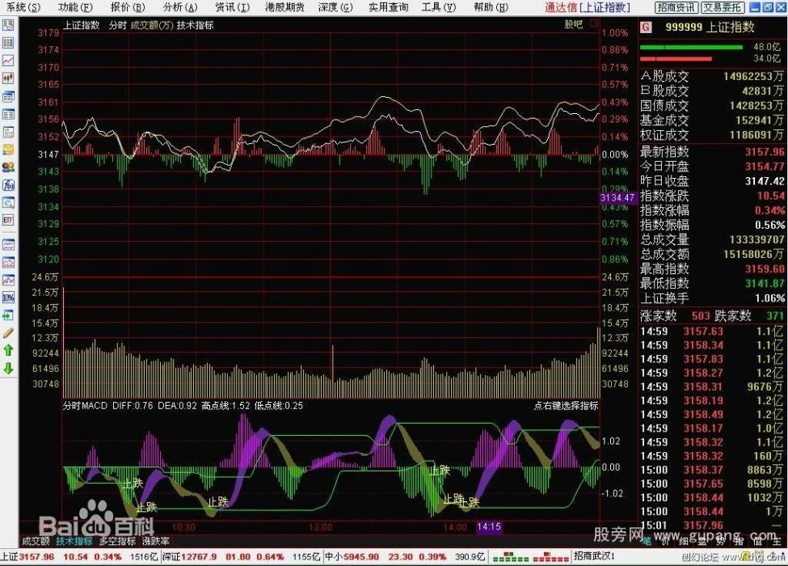Click 招商武汉1 server name in the status bar
788x566 pixels.
click(x=595, y=557)
